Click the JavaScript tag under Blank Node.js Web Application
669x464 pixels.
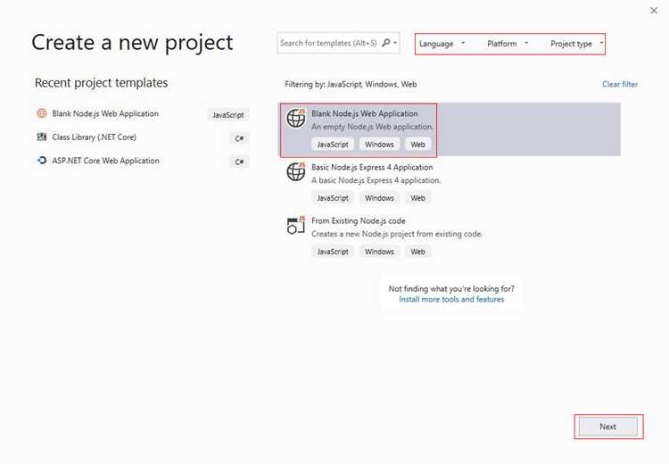(x=333, y=145)
